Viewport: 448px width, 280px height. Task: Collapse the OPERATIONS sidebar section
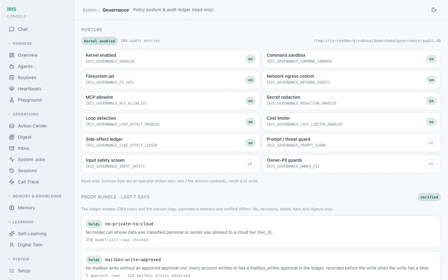tap(23, 114)
